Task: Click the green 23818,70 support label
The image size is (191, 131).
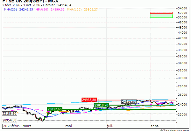Action: 101,105
